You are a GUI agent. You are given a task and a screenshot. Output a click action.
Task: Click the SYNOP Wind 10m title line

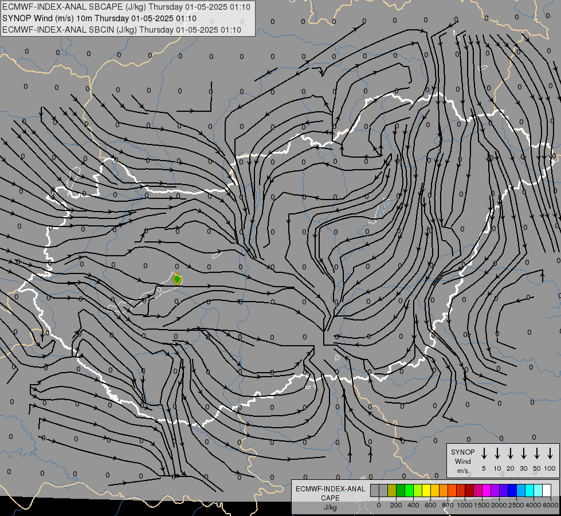point(100,18)
